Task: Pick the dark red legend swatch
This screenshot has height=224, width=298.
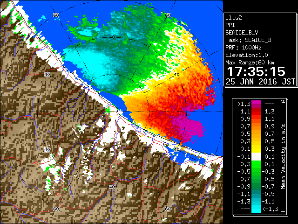Action: click(256, 110)
